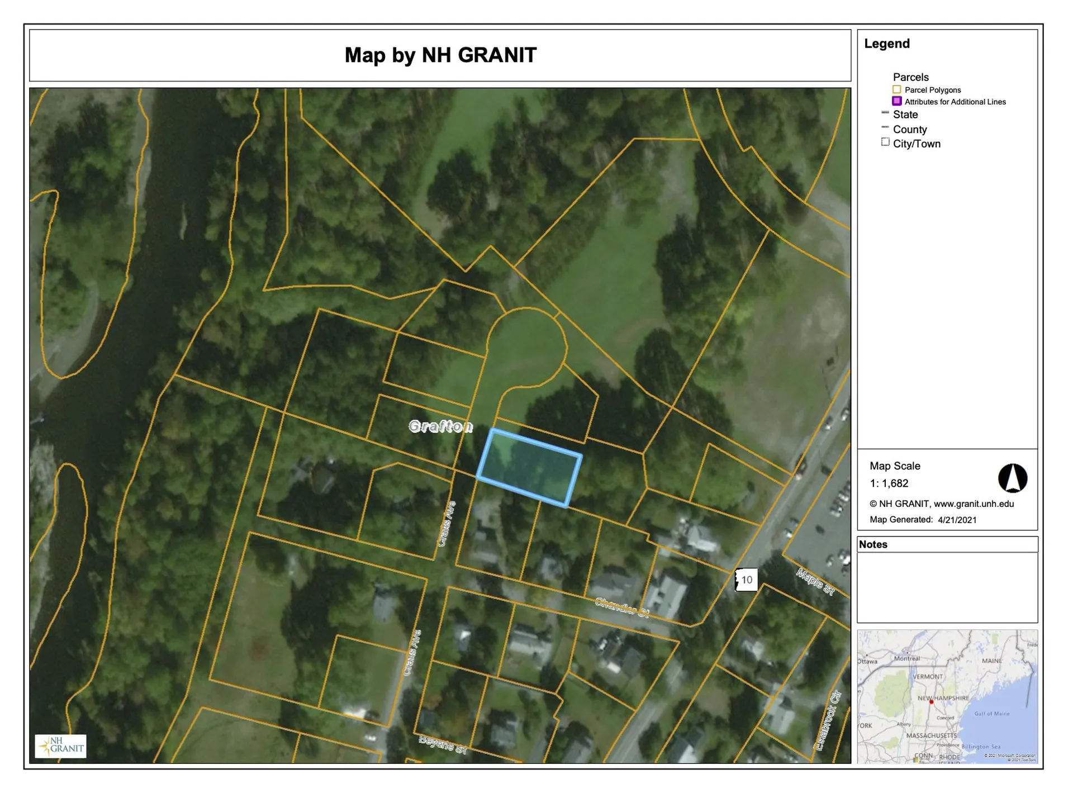Click the Estabrook Cir street label

tap(828, 720)
